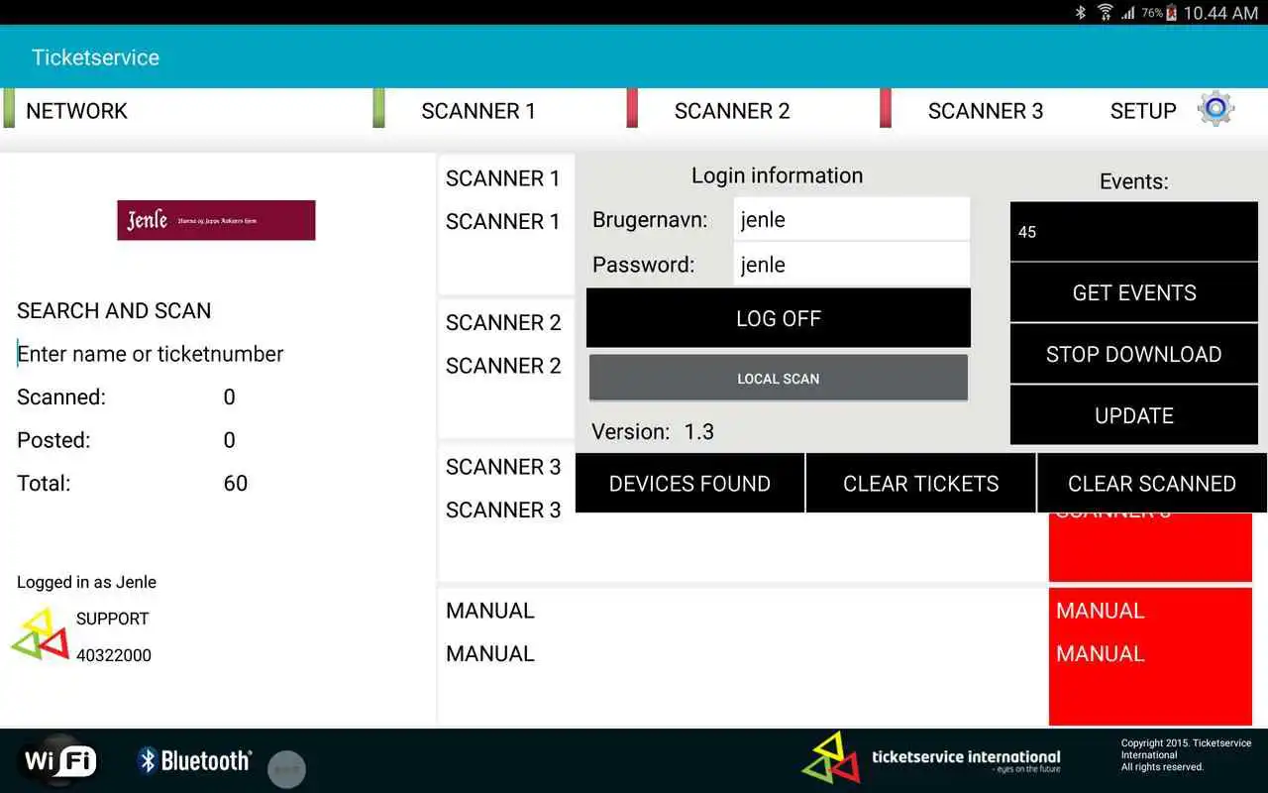Tap the Copyright 2015 notice
Screen dimensions: 1268x793
coord(1186,754)
